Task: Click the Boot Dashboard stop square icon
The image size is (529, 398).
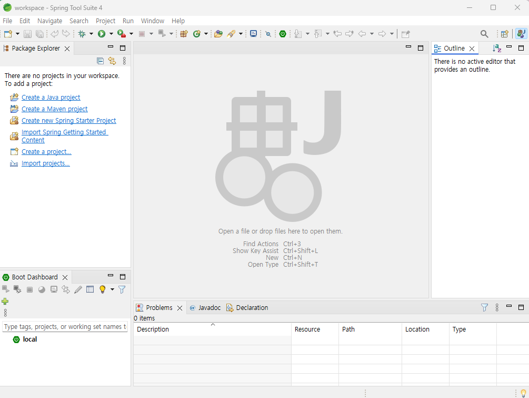Action: pos(29,289)
